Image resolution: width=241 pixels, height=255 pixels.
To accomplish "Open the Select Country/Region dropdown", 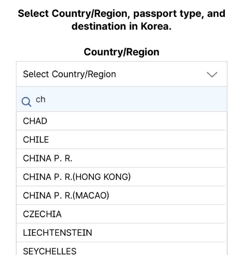I will pos(121,74).
